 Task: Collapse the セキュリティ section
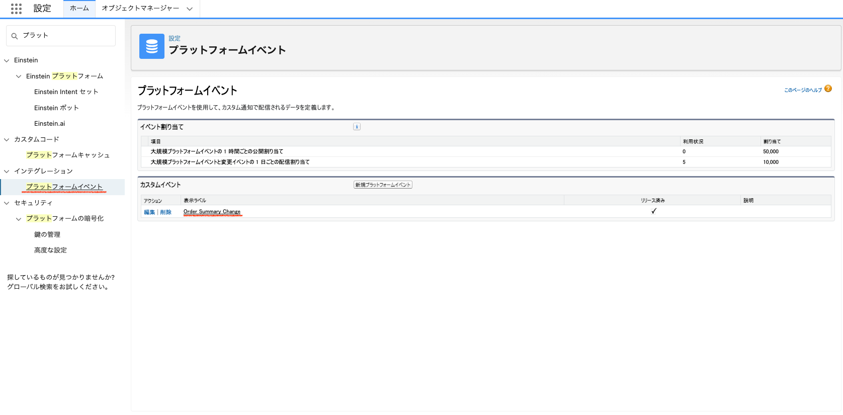pos(7,203)
